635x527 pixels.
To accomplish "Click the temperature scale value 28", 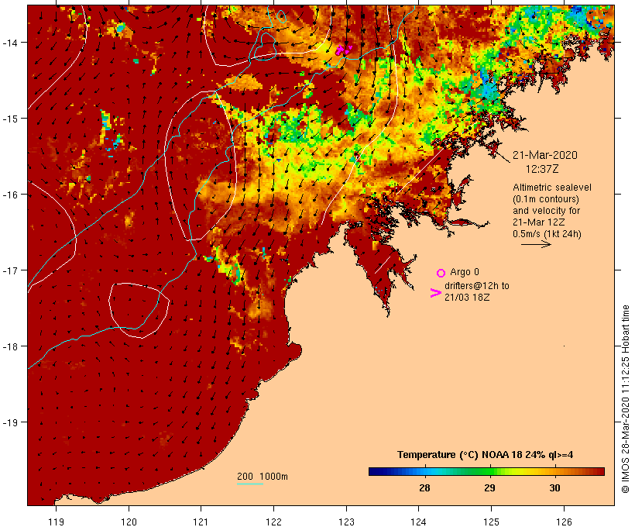I will pyautogui.click(x=424, y=488).
